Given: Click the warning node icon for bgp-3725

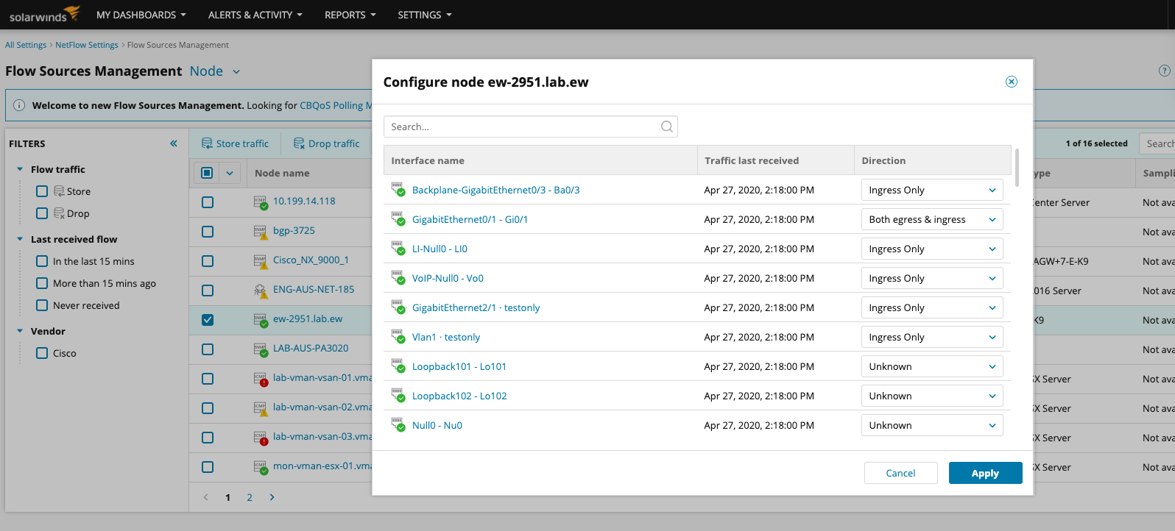Looking at the screenshot, I should tap(261, 232).
